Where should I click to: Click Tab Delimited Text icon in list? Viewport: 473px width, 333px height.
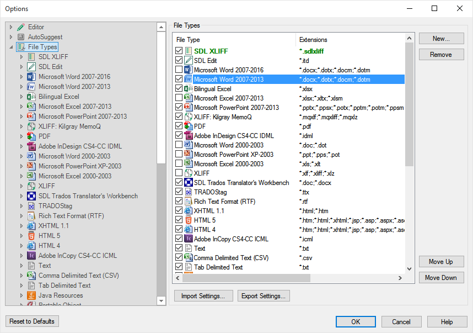click(x=189, y=267)
